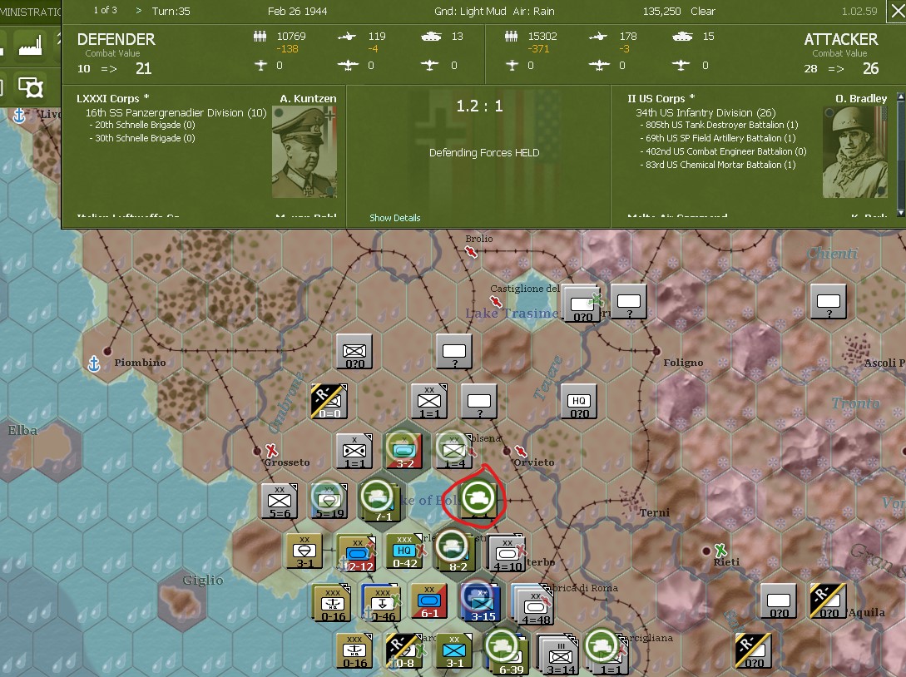The height and width of the screenshot is (677, 906).
Task: Select the 6-39 armored stack
Action: (506, 653)
